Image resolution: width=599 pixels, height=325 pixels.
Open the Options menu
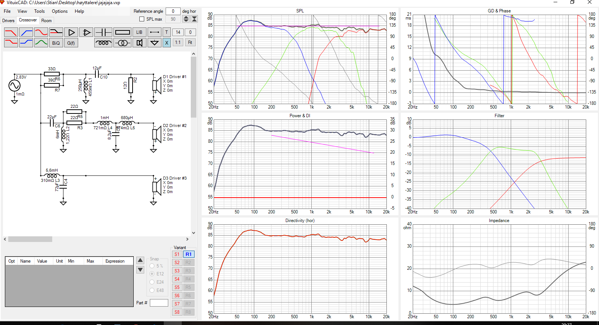point(60,11)
